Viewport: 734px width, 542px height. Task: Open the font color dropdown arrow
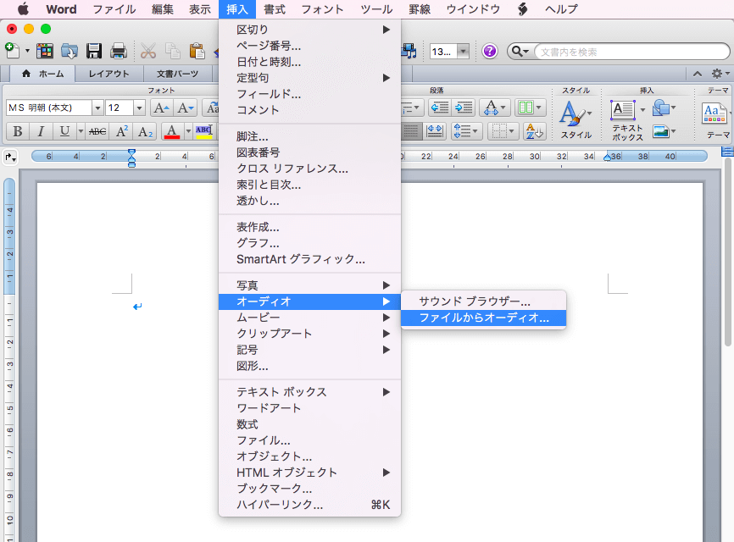pyautogui.click(x=188, y=131)
